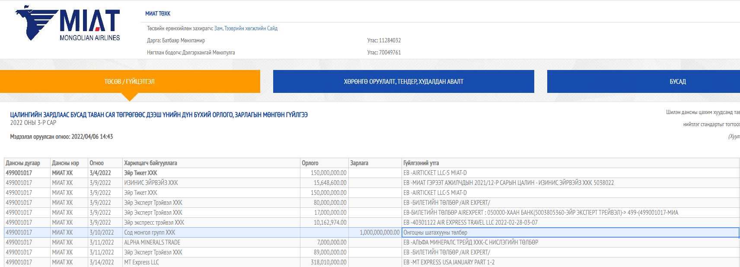Sort by Дансны дугаар column header

(23, 163)
